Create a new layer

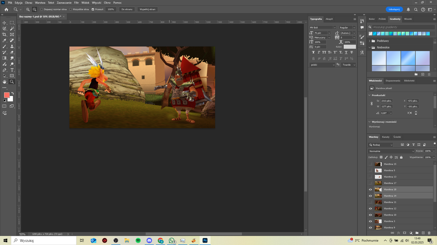(x=423, y=233)
